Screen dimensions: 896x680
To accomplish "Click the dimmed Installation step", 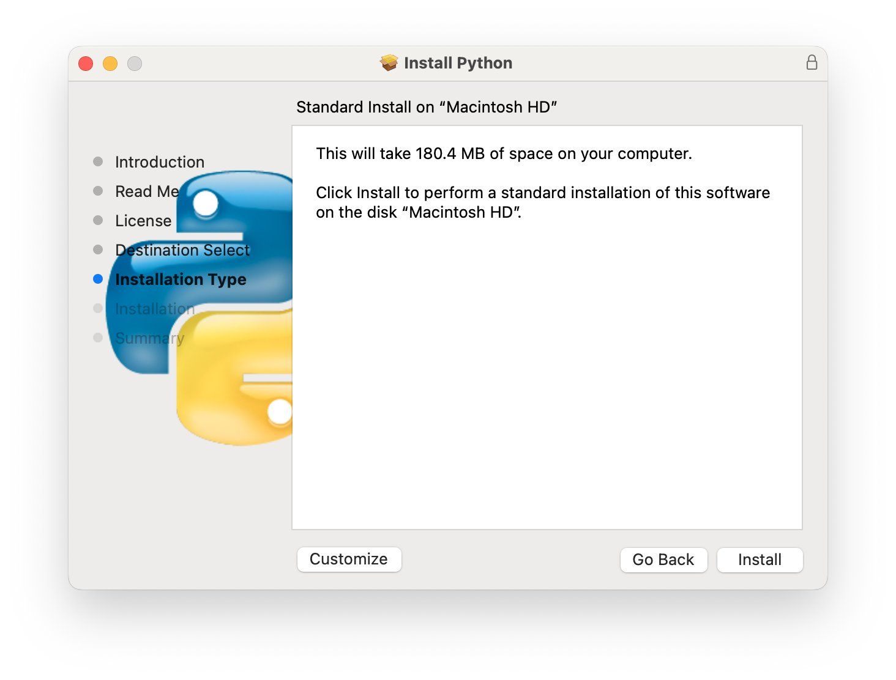I will (155, 309).
